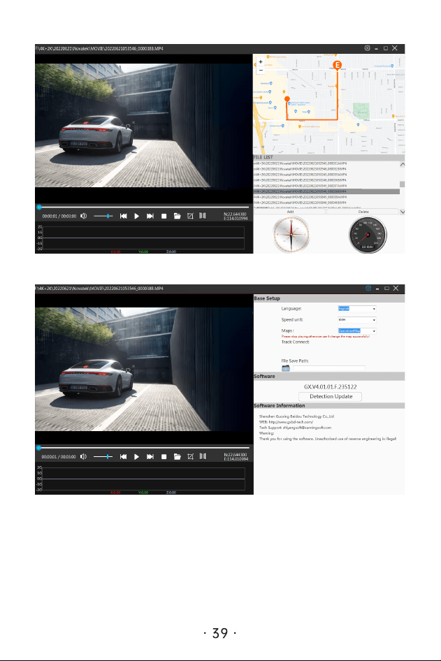Click G-sensor graph in lower window
This screenshot has height=661, width=441.
pyautogui.click(x=143, y=479)
